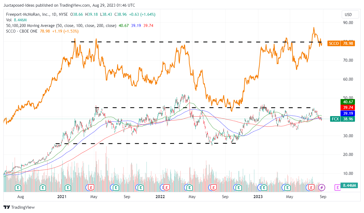Select the blue 39.19 moving average scale label

point(347,113)
